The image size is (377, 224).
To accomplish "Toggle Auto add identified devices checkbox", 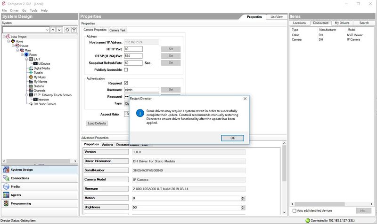I will click(294, 210).
